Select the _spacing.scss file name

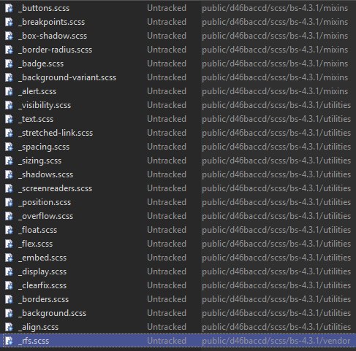44,147
